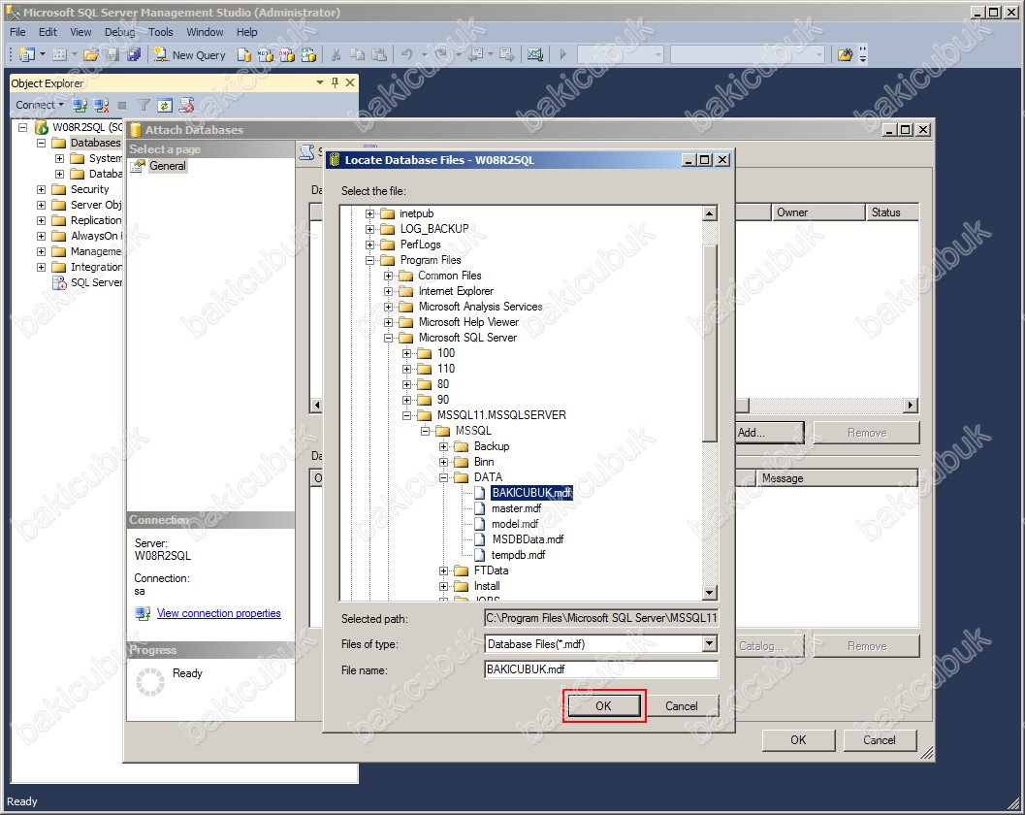
Task: Click the Connect Object Explorer icon
Action: click(x=80, y=105)
